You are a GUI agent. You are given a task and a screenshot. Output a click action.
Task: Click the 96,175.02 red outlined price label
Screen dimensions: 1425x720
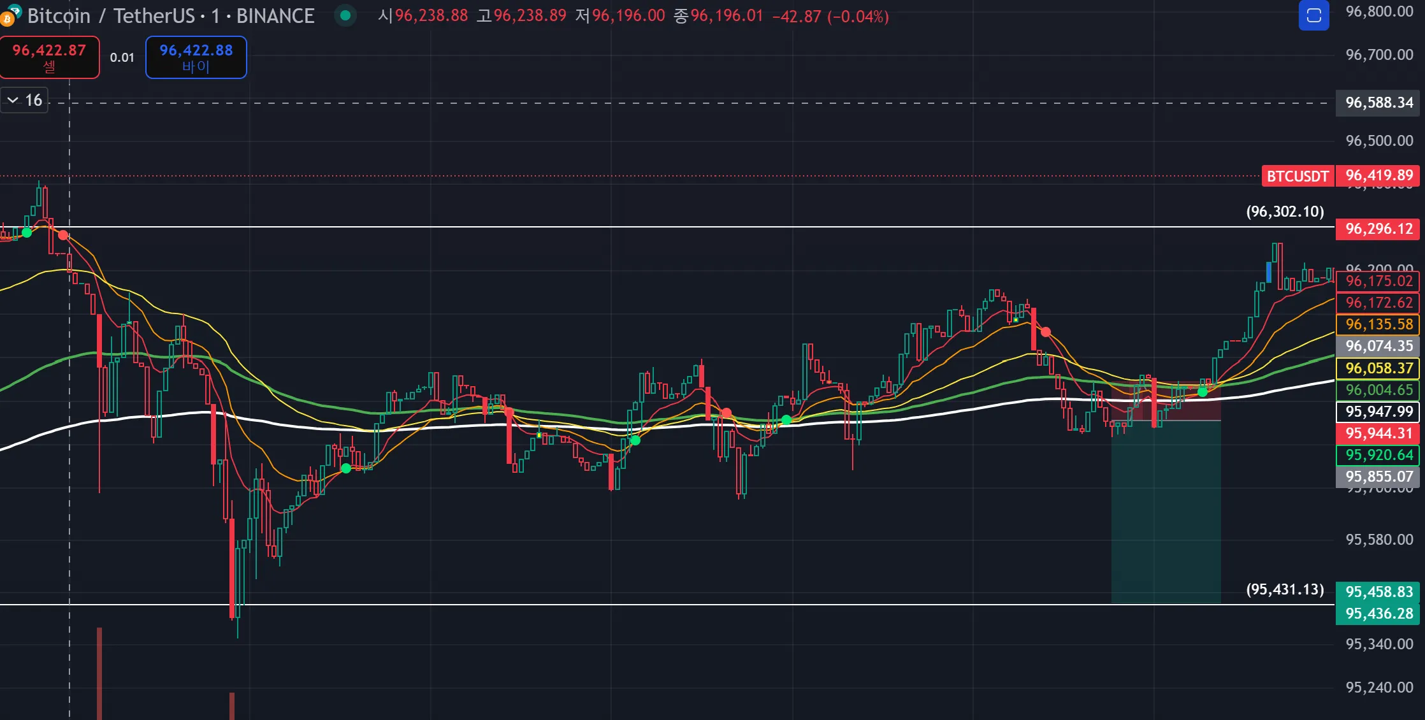pos(1378,281)
